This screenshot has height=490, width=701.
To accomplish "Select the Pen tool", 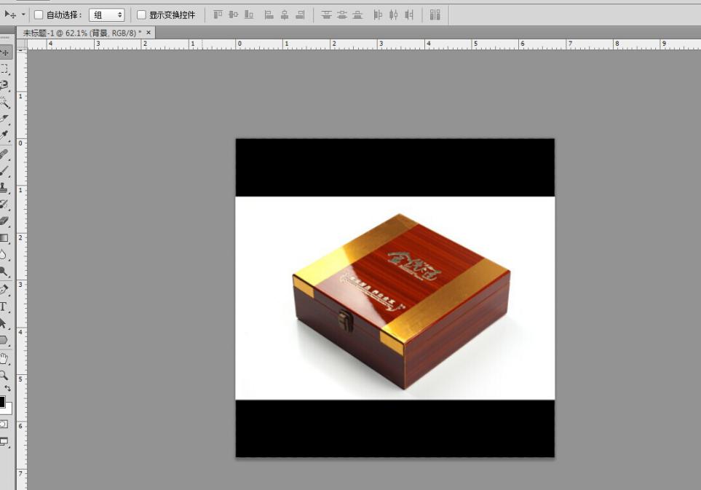I will click(x=4, y=290).
